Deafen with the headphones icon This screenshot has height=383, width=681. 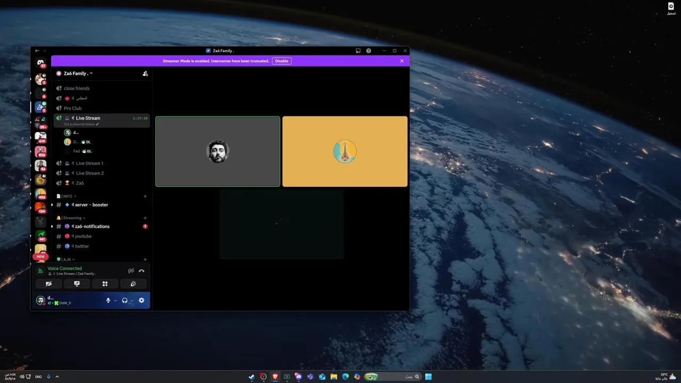[124, 301]
